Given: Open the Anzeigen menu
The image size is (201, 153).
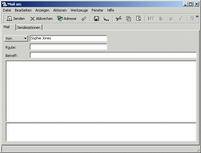Looking at the screenshot, I should coord(42,10).
